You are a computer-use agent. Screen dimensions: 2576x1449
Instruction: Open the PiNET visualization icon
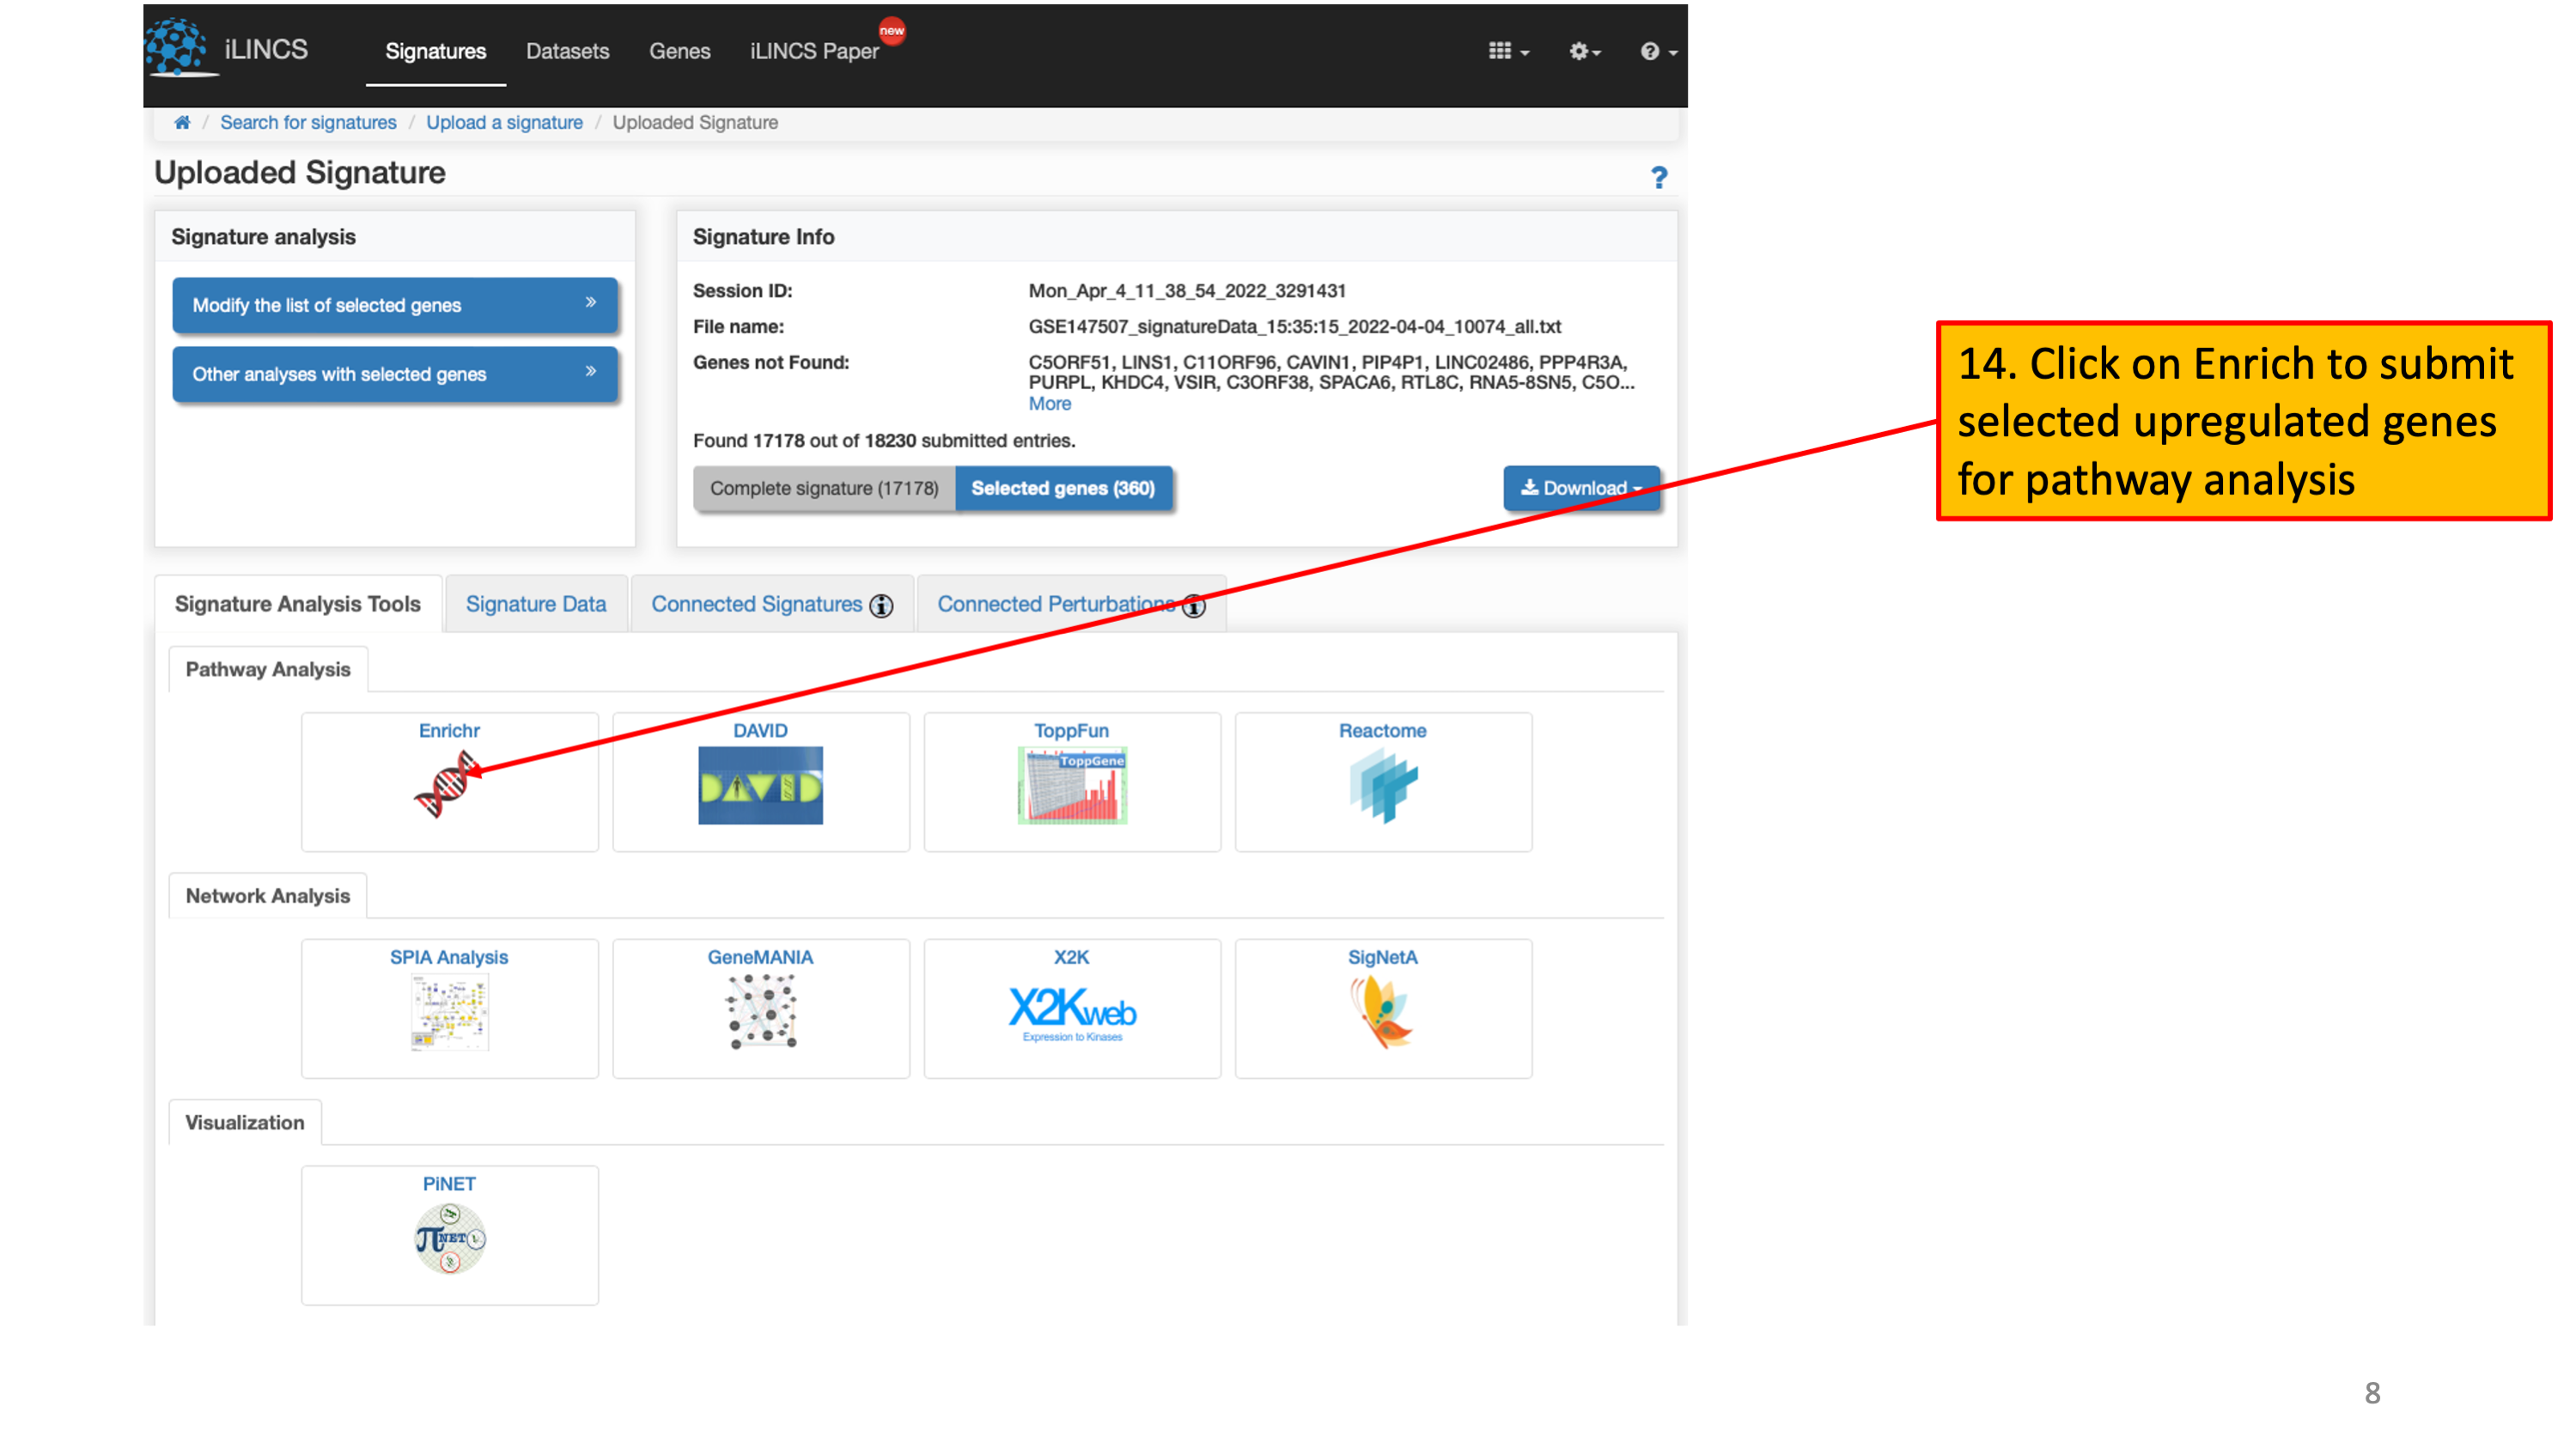point(449,1239)
